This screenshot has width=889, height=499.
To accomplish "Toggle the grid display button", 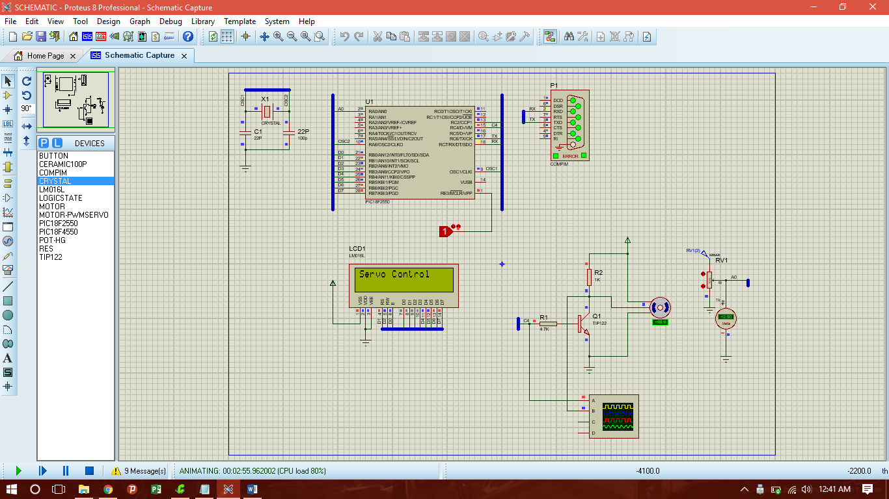I will click(227, 36).
